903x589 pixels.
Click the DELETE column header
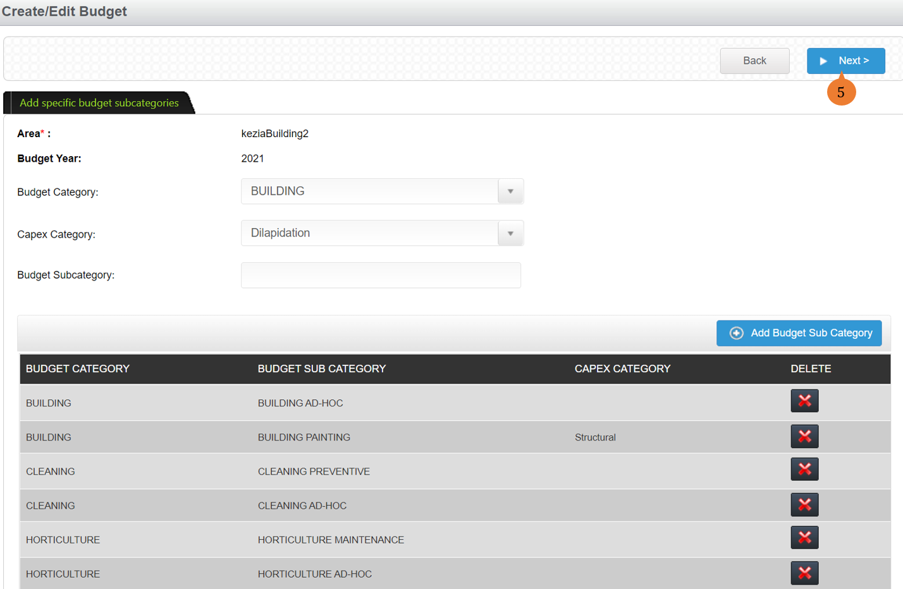[x=811, y=368]
